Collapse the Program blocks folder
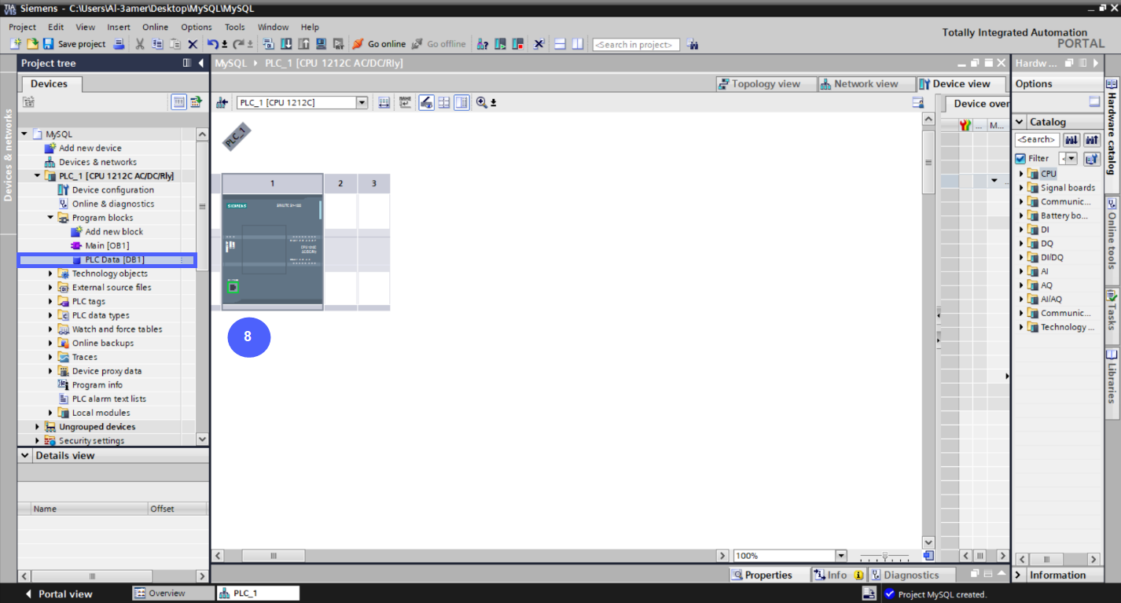 coord(50,218)
